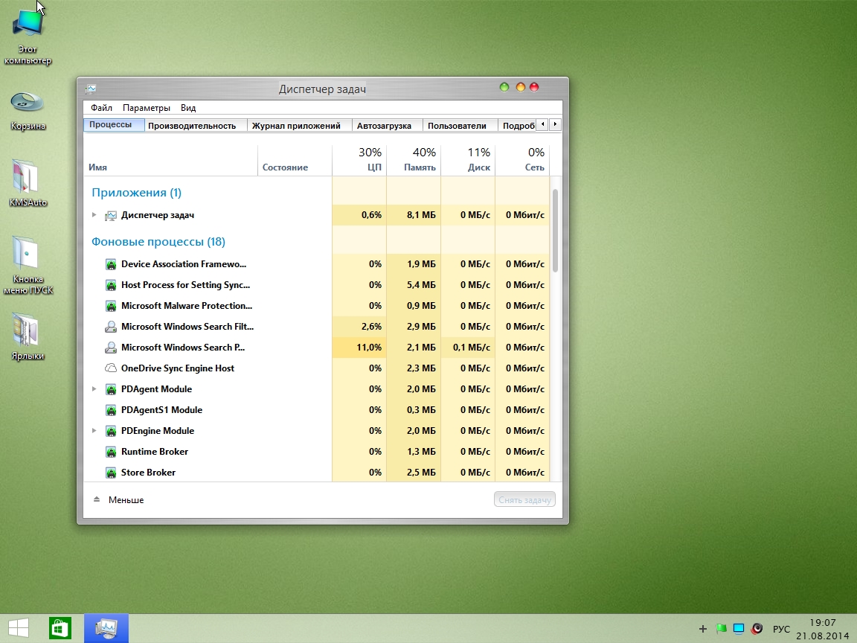Click the OneDrive Sync Engine Host icon
Screen dimensions: 857x643
[111, 368]
